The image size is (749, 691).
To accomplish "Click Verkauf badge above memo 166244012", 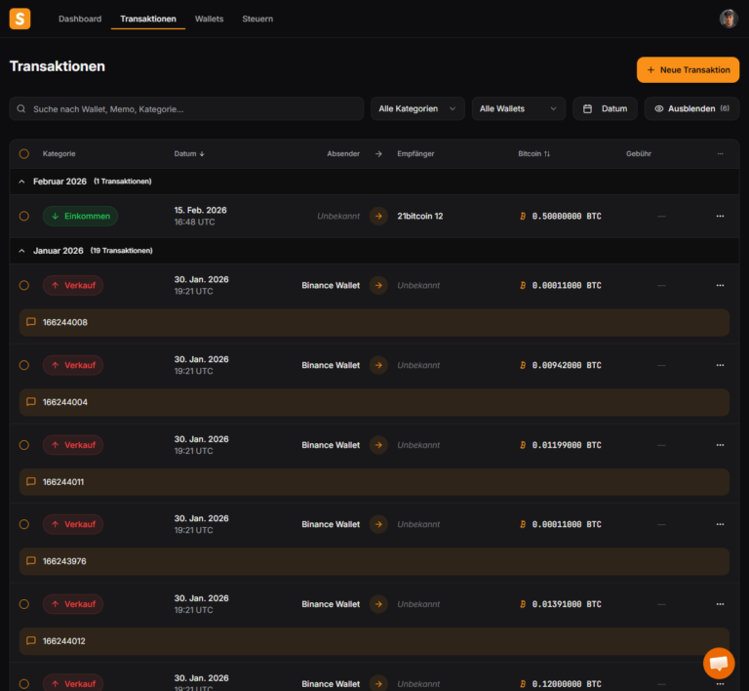I will pos(73,604).
